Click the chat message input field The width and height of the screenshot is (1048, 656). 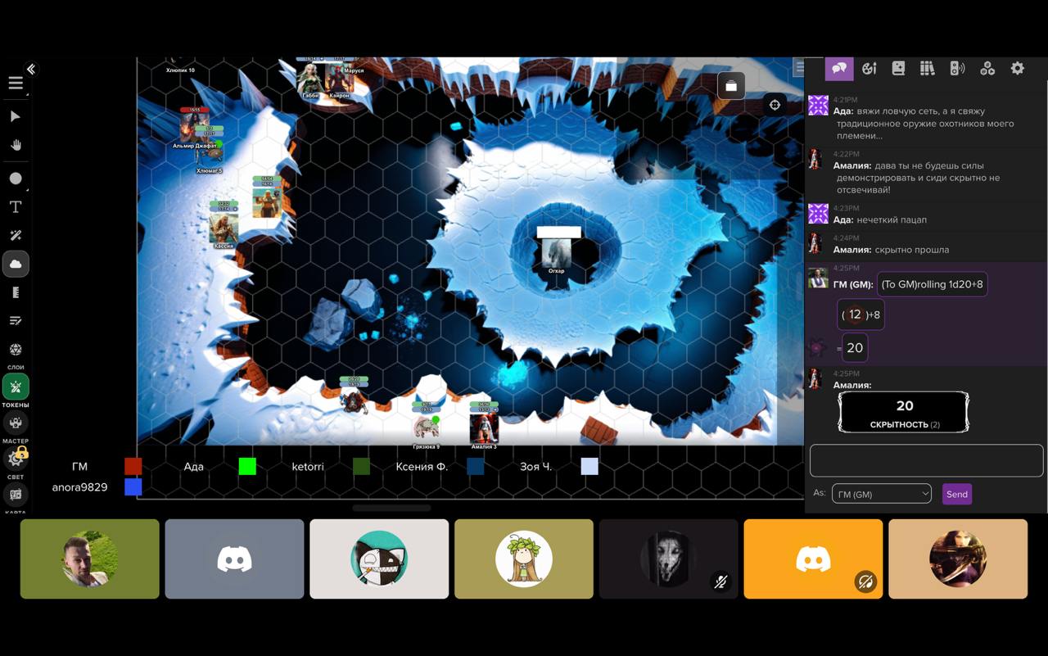pos(926,460)
